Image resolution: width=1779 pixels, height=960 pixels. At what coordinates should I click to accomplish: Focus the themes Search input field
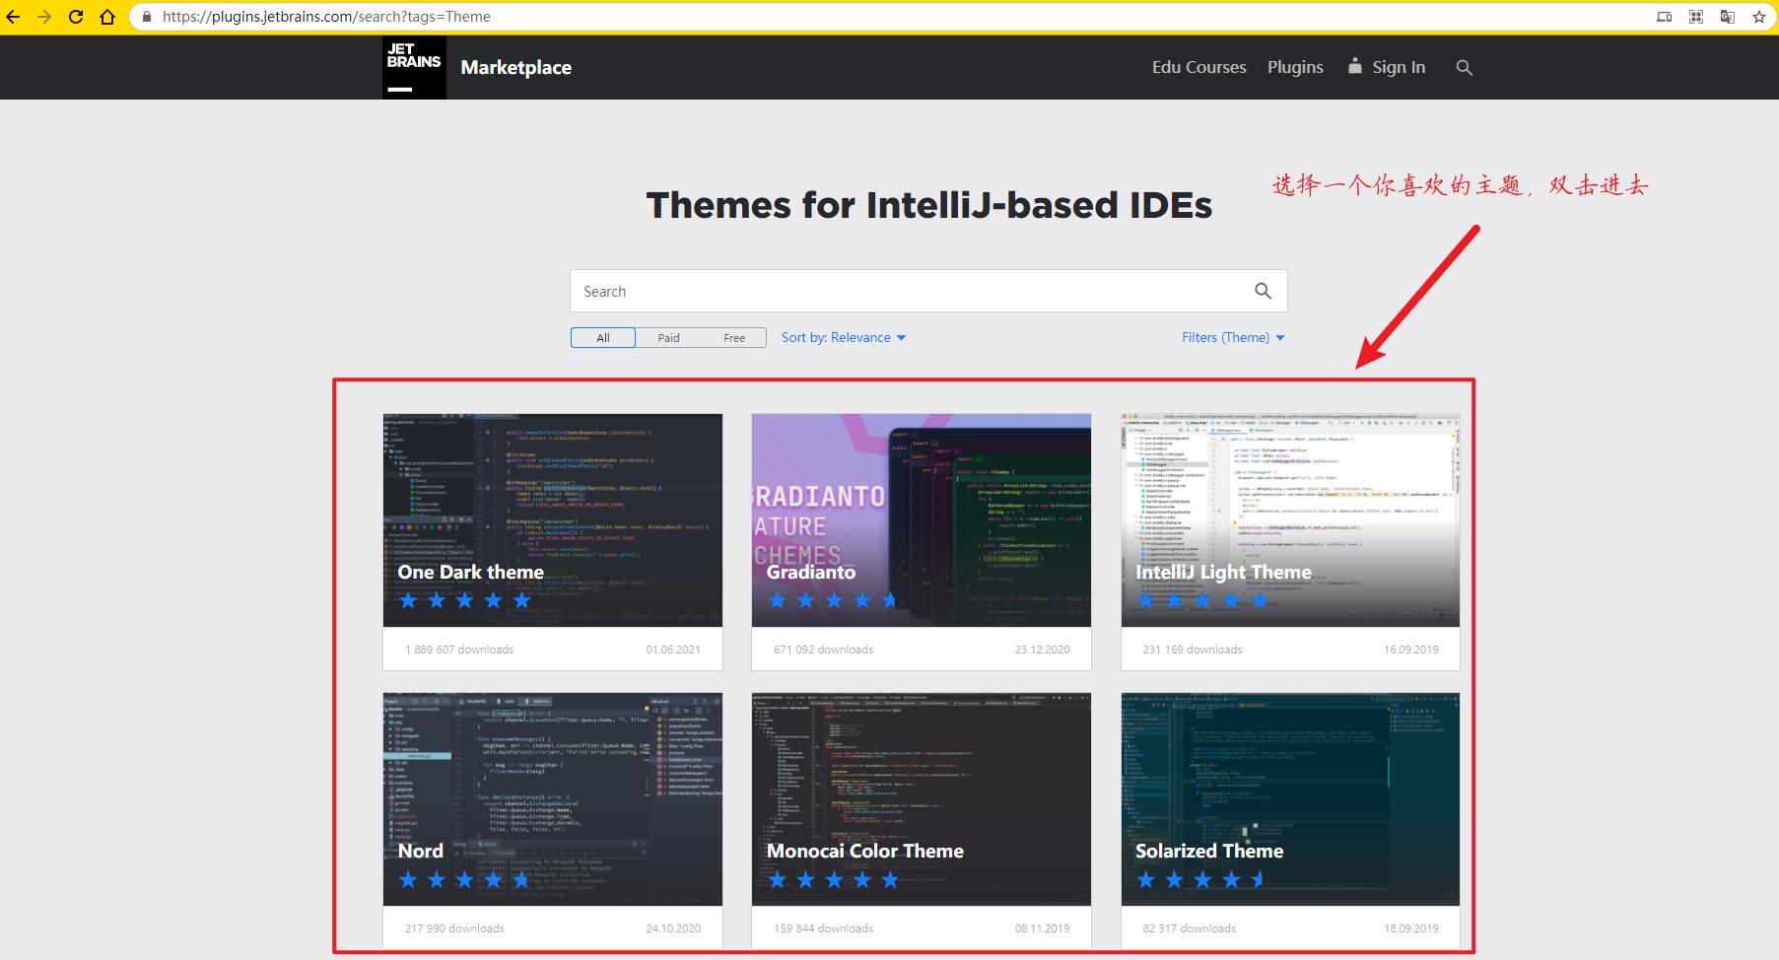(928, 291)
